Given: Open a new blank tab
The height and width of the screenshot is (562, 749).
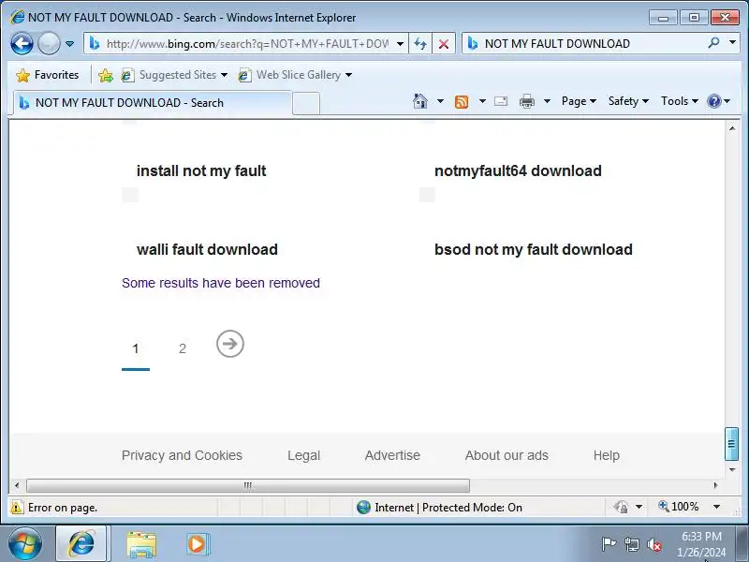Looking at the screenshot, I should [306, 103].
